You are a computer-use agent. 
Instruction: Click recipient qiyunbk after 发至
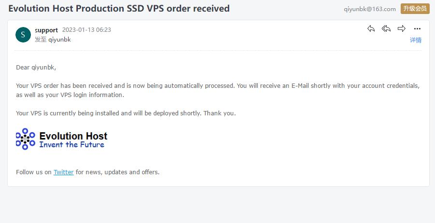(x=59, y=40)
